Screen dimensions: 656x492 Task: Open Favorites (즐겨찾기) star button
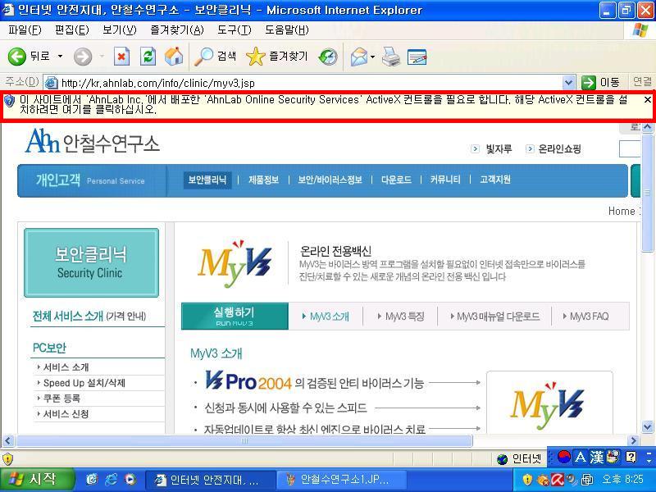(277, 57)
